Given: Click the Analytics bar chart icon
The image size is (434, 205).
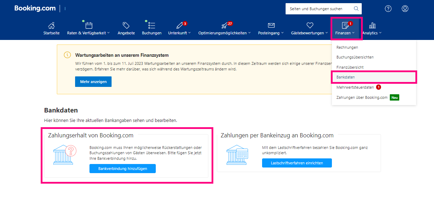Looking at the screenshot, I should pos(372,25).
